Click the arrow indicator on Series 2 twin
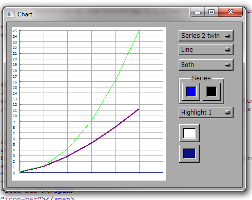Image resolution: width=252 pixels, height=200 pixels. (227, 36)
